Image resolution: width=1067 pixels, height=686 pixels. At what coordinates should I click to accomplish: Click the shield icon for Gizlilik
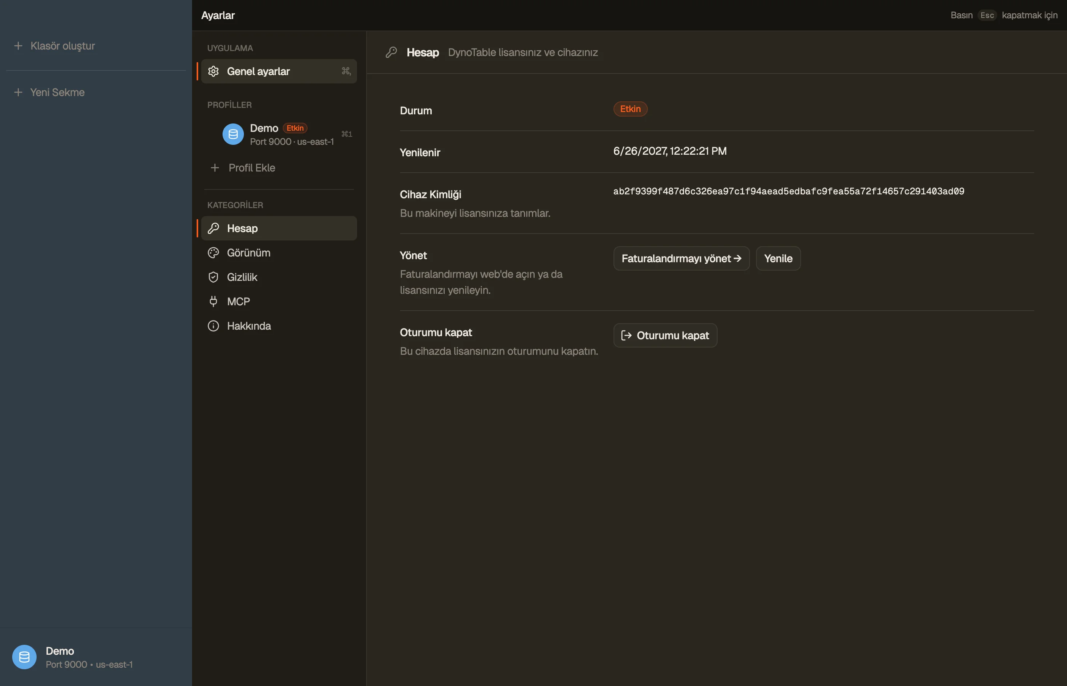213,277
